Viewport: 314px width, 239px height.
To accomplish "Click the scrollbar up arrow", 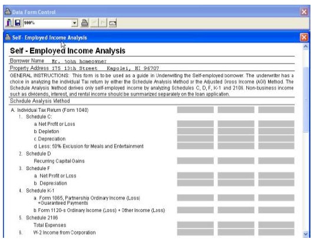I will click(306, 47).
